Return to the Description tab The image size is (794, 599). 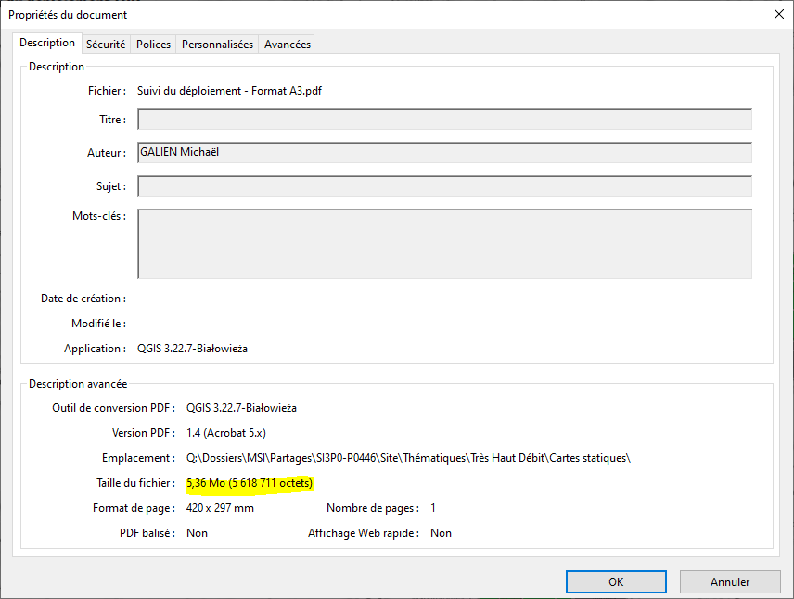point(47,43)
